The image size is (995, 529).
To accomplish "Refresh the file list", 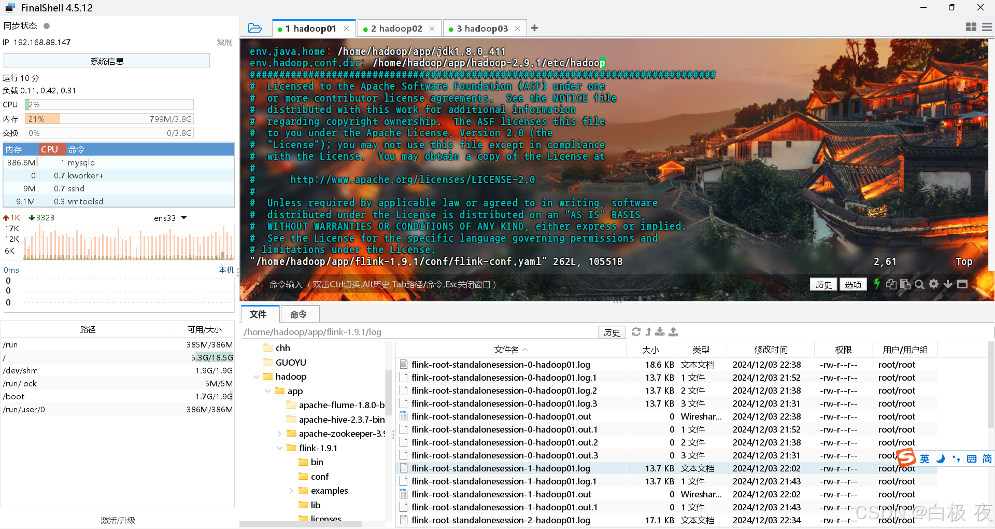I will tap(636, 331).
